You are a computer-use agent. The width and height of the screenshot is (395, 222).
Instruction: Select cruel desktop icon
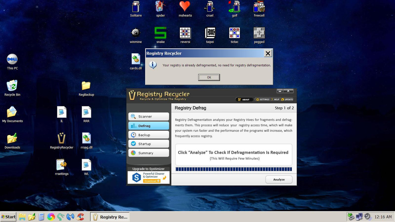pos(210,9)
